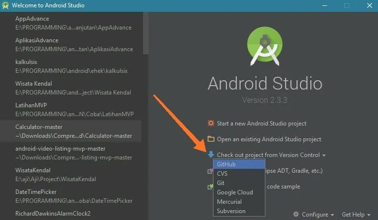Click Check out project from Version Control
The width and height of the screenshot is (378, 220).
click(x=268, y=155)
